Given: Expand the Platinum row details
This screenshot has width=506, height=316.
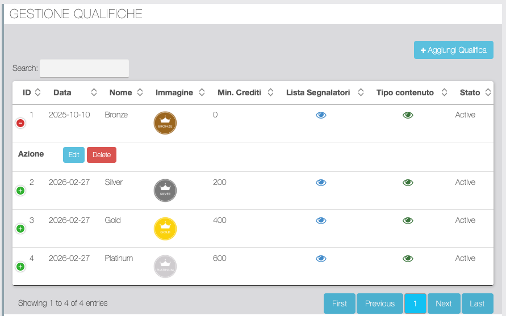Looking at the screenshot, I should pos(20,267).
